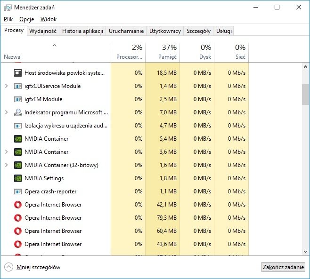The height and width of the screenshot is (279, 310).
Task: Click the Izolacja wykresu urządzenia audio icon
Action: pos(18,126)
